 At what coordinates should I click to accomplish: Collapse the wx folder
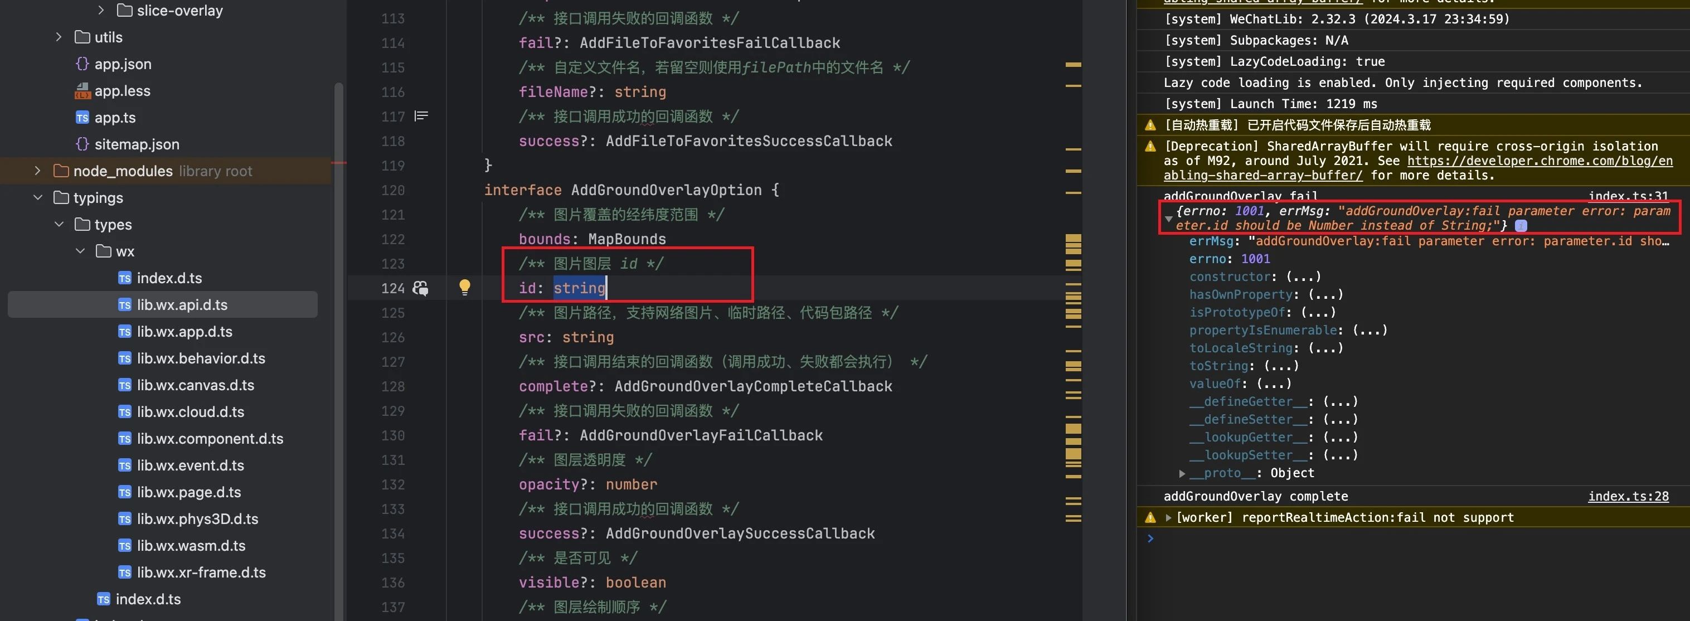click(80, 251)
